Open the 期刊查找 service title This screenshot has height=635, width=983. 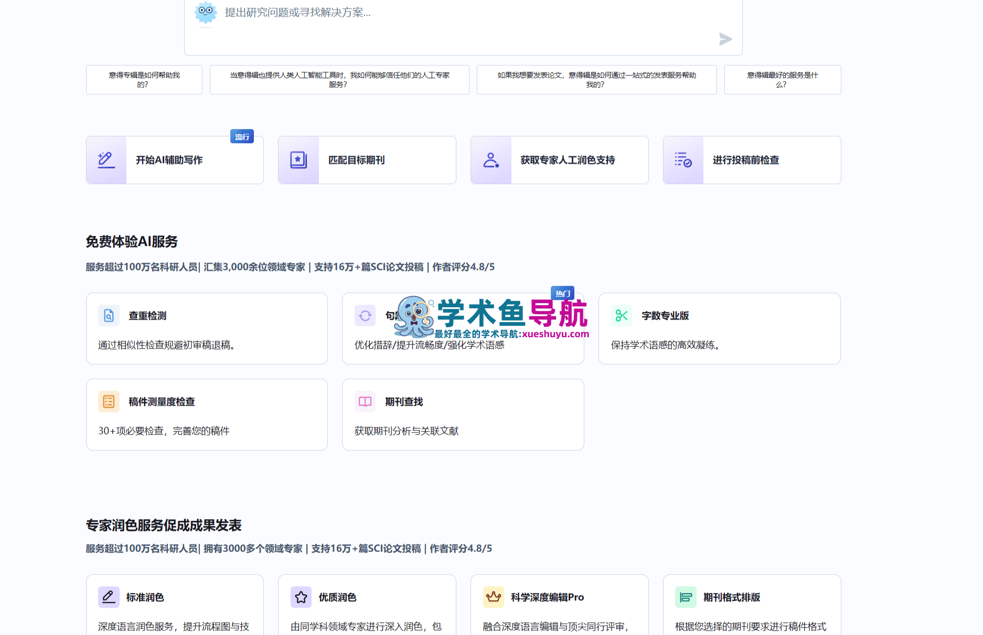(404, 402)
